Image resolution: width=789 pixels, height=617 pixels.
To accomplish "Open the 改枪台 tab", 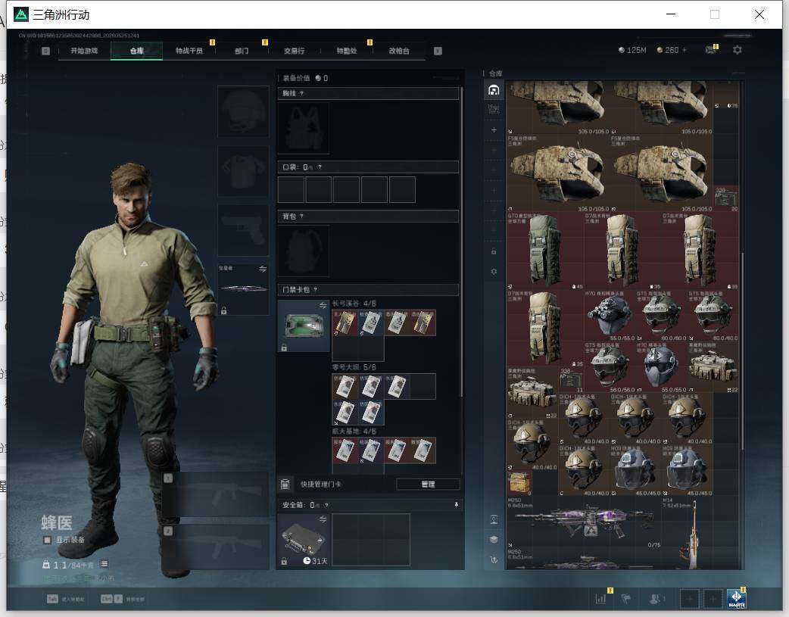I will pos(399,51).
